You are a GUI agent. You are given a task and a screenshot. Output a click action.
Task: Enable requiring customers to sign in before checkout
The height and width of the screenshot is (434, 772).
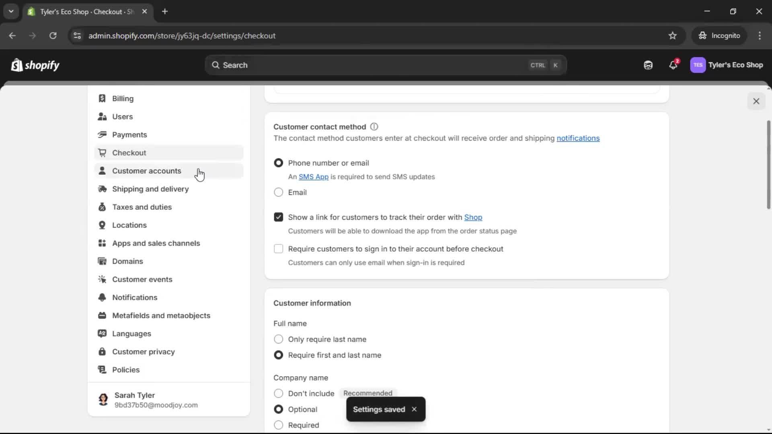279,249
